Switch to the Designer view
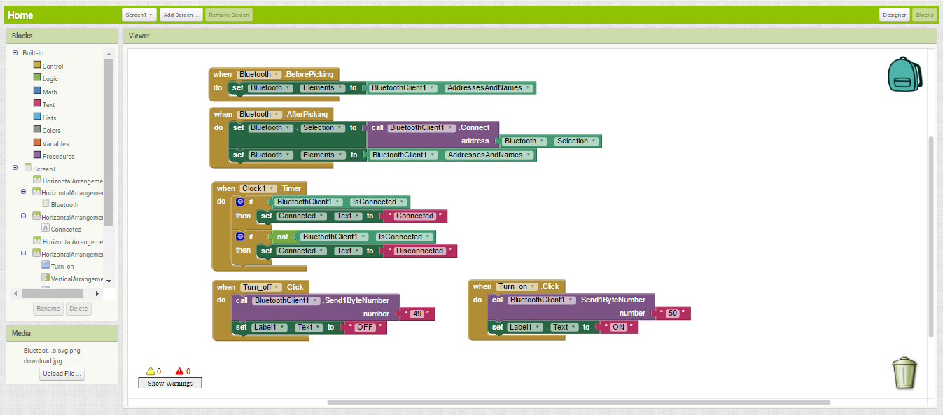 [x=894, y=14]
